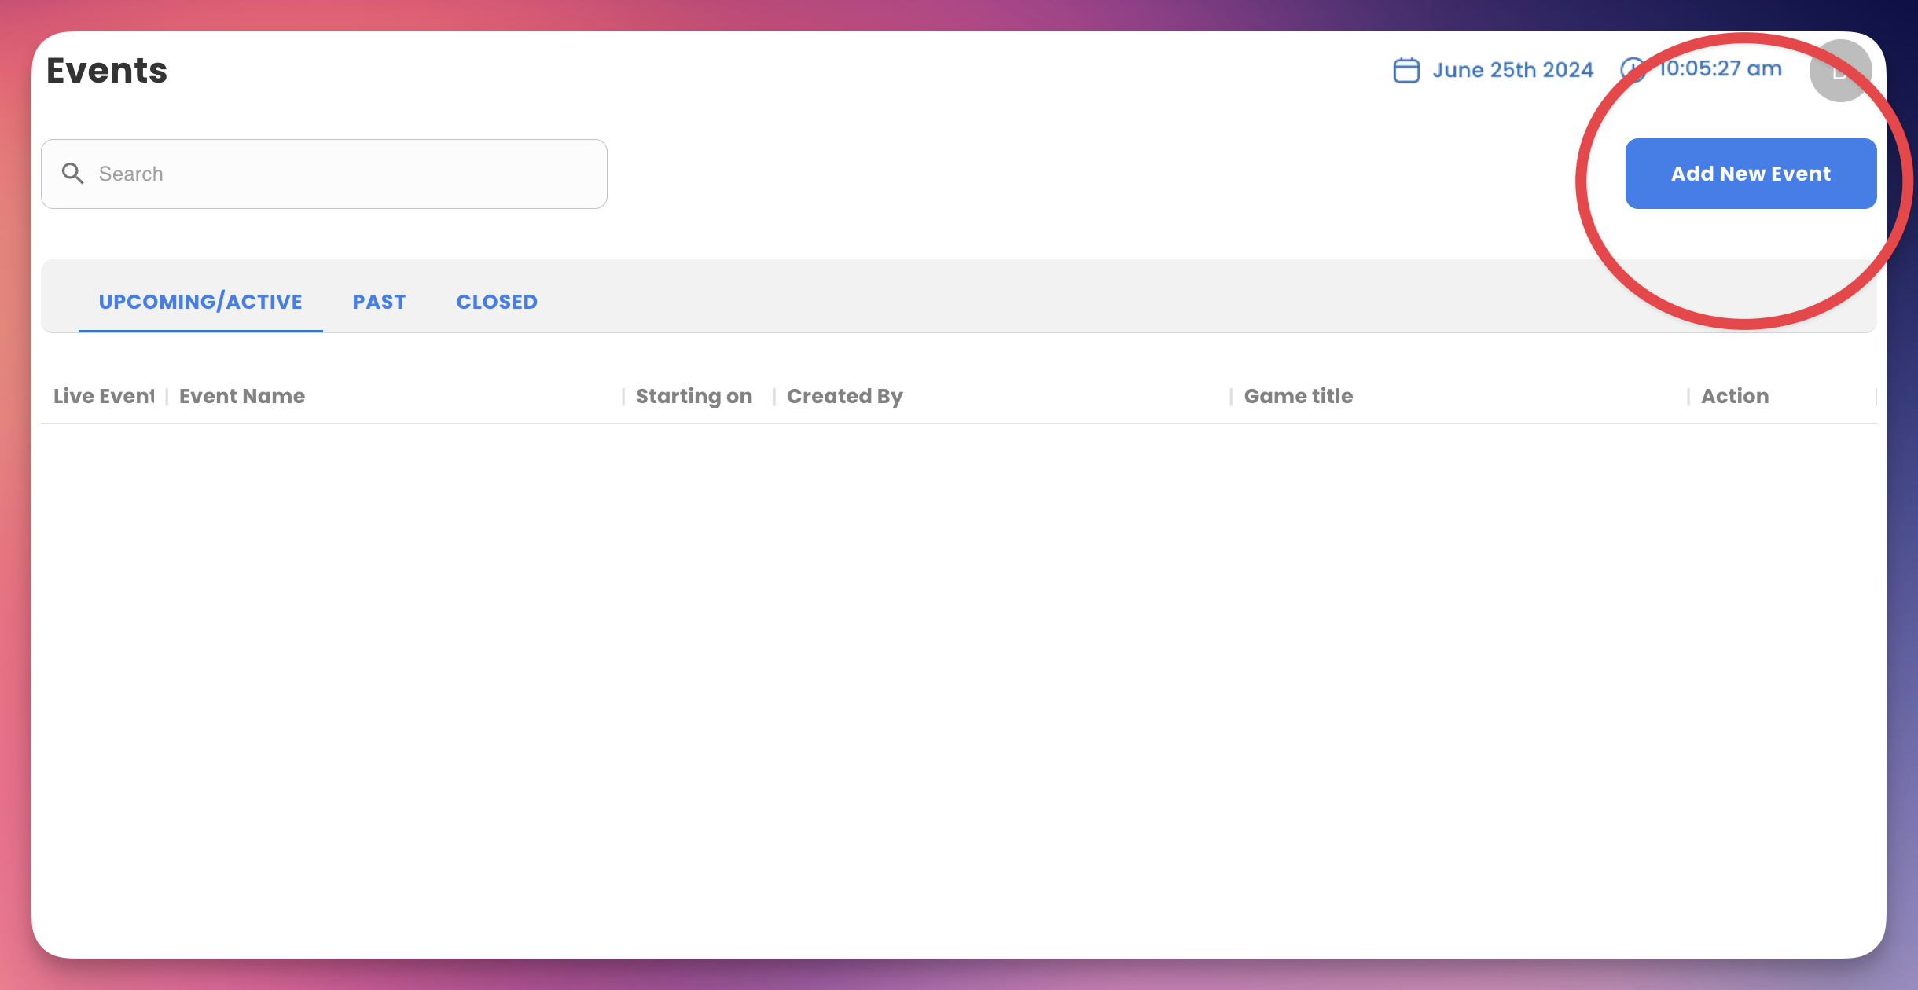Click the Game title column header
The width and height of the screenshot is (1918, 990).
click(1299, 396)
